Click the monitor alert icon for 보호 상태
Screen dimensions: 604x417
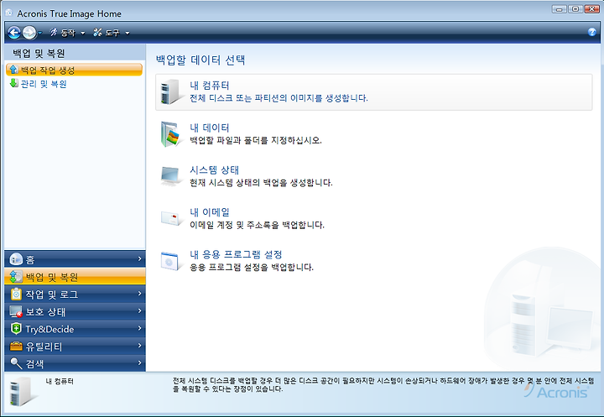click(16, 311)
